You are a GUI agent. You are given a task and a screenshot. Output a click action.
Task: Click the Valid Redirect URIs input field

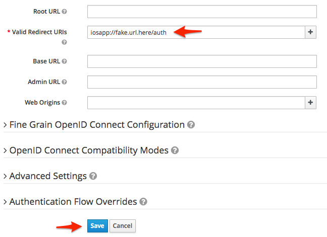click(196, 32)
